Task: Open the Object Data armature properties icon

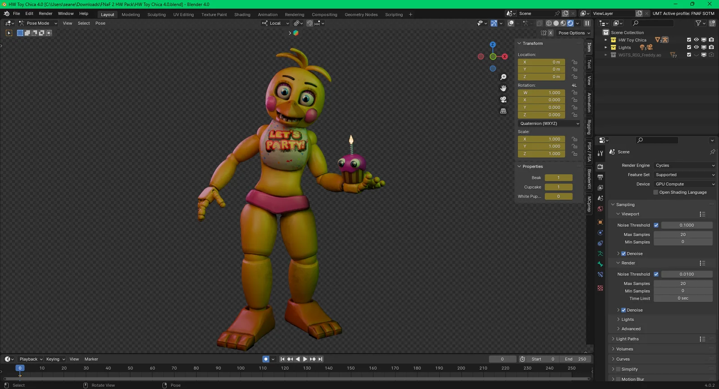Action: tap(600, 254)
